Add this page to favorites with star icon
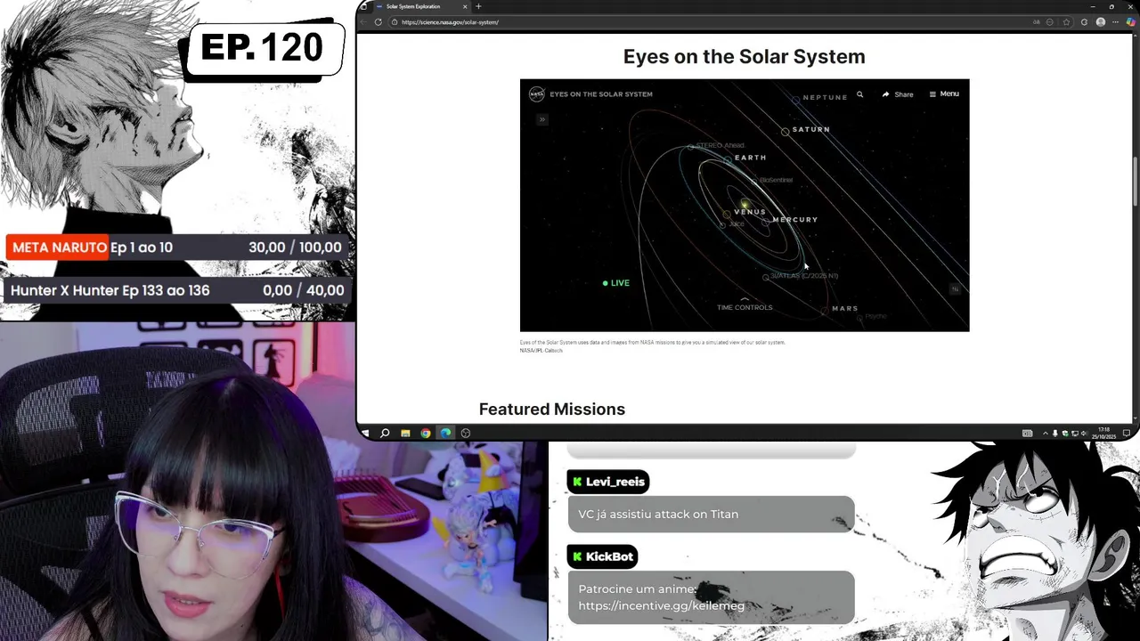Screen dimensions: 1140x641 (x=1067, y=22)
